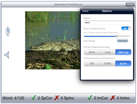Toggle Show Text Below Picture switch
Image resolution: width=137 pixels, height=104 pixels.
pos(126,28)
